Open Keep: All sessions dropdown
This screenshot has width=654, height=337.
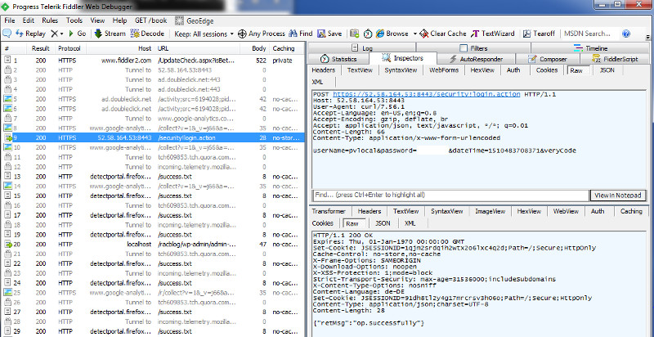click(x=204, y=34)
